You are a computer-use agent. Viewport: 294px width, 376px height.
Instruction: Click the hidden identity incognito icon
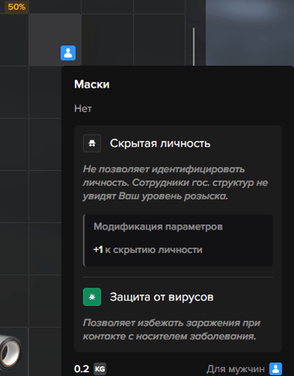[92, 143]
